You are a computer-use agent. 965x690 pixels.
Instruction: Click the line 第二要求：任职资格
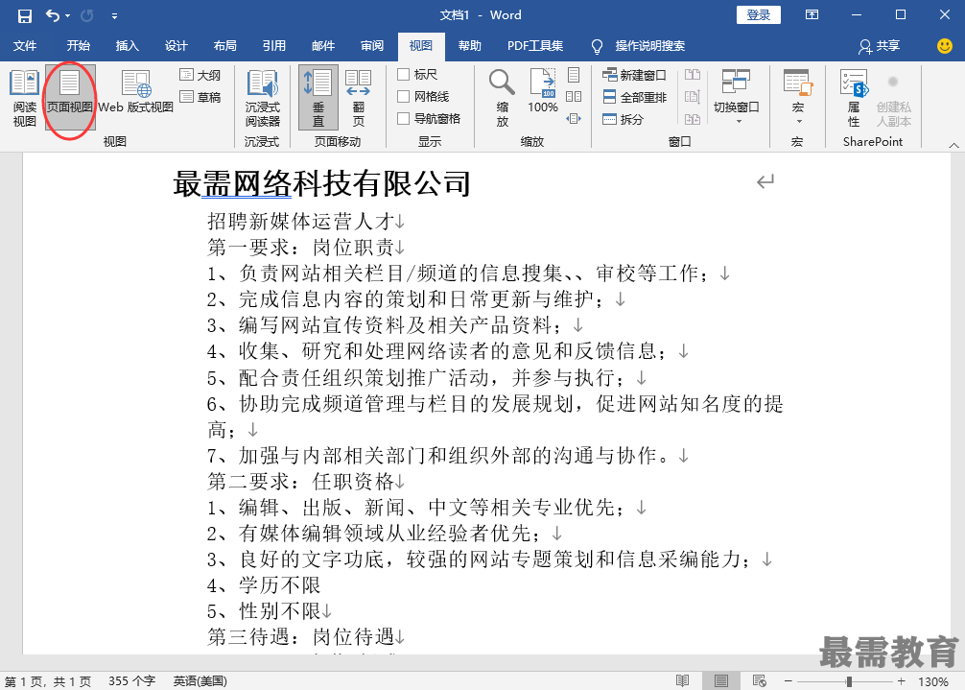(300, 482)
